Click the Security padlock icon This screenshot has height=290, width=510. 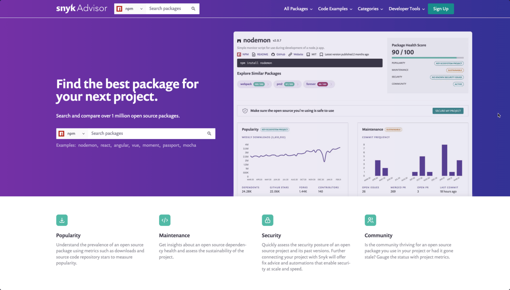coord(268,220)
